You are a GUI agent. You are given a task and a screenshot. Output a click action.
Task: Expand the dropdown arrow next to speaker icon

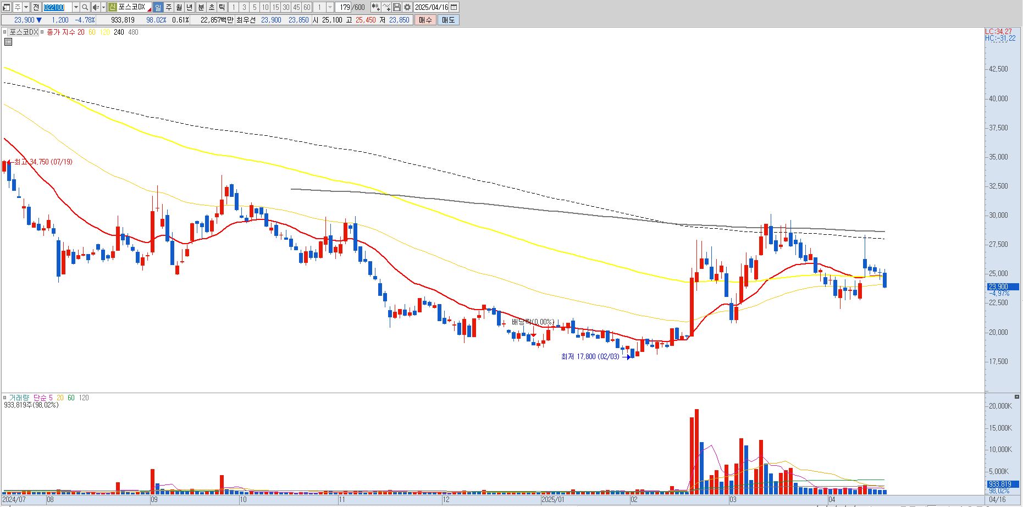(103, 7)
